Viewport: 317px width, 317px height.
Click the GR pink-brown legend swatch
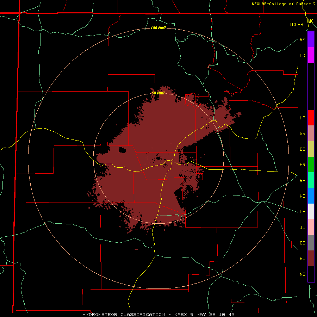pos(311,133)
